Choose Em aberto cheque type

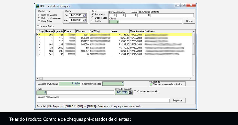(93, 14)
